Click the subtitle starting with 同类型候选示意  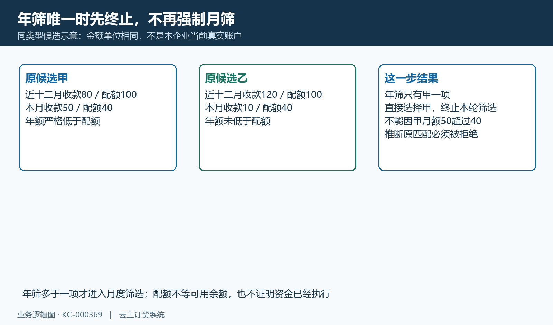pos(129,36)
